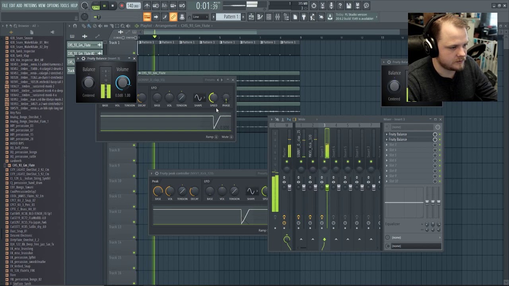Mute SONNY_D_clap_15 mixer track green light
The image size is (509, 286).
point(301,162)
